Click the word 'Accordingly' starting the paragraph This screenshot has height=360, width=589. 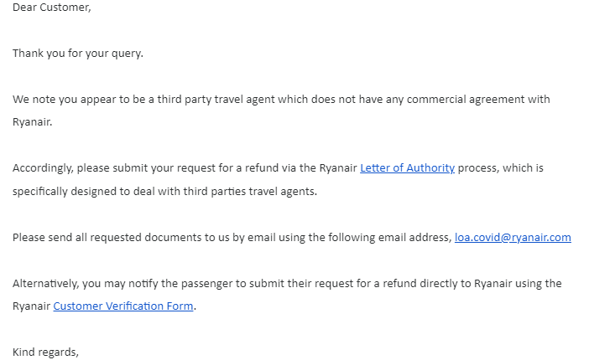point(43,168)
